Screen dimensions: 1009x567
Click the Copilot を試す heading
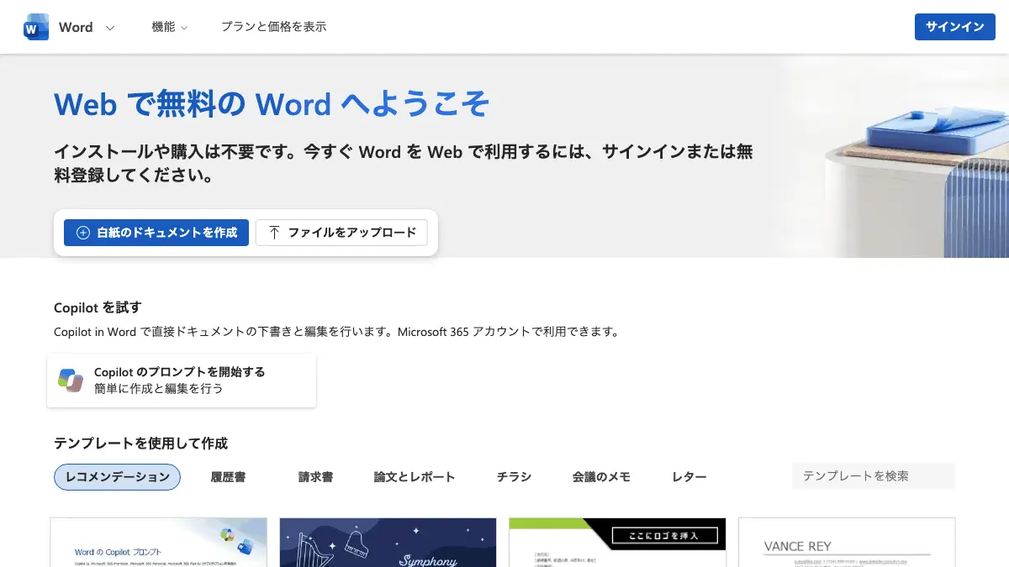click(98, 307)
